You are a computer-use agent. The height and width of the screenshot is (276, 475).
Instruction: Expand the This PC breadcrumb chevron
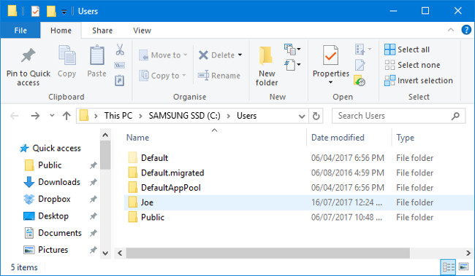pos(140,116)
